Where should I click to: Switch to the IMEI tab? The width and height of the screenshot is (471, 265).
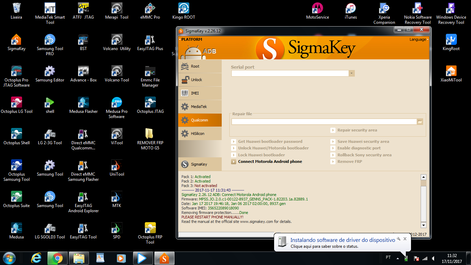click(x=200, y=93)
